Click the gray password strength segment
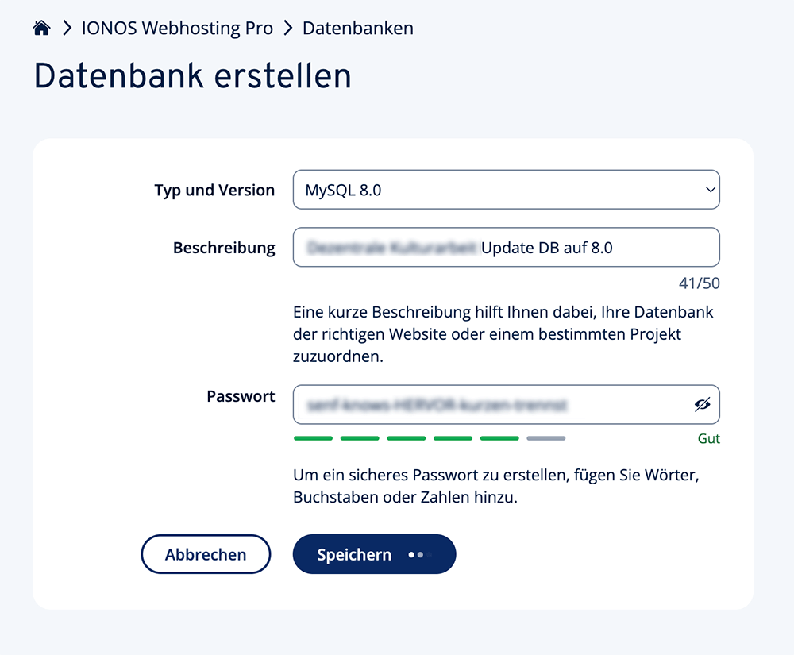The width and height of the screenshot is (794, 655). (545, 438)
